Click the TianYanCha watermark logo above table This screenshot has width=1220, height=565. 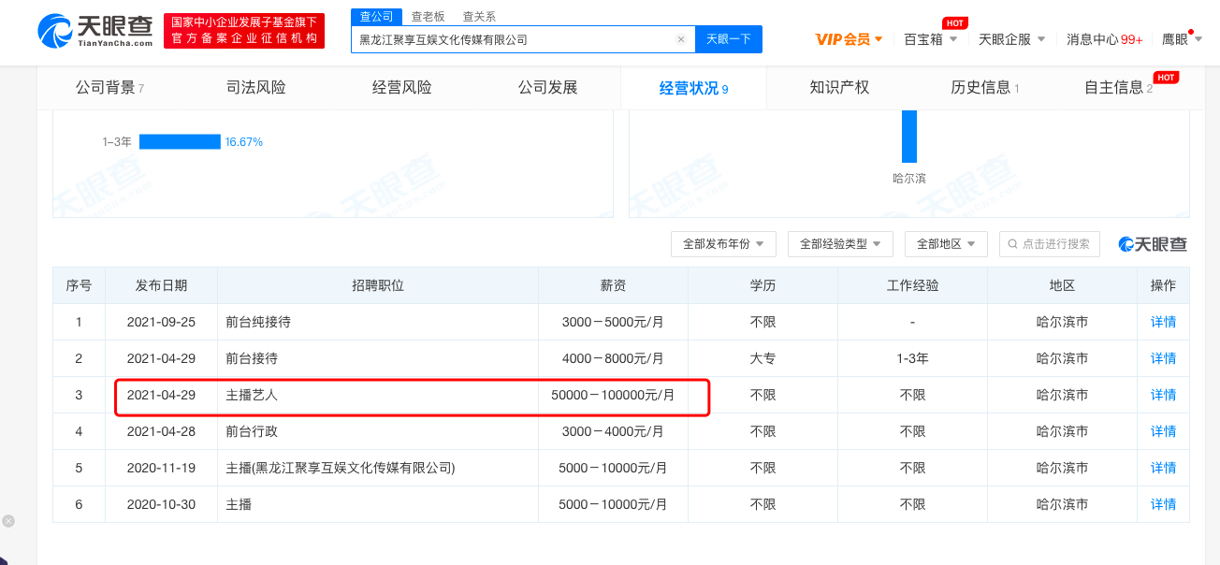(1153, 244)
